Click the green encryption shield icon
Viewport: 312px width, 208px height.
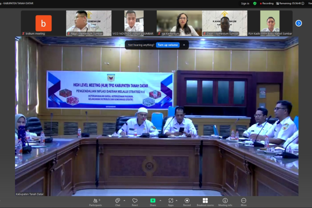[255, 4]
